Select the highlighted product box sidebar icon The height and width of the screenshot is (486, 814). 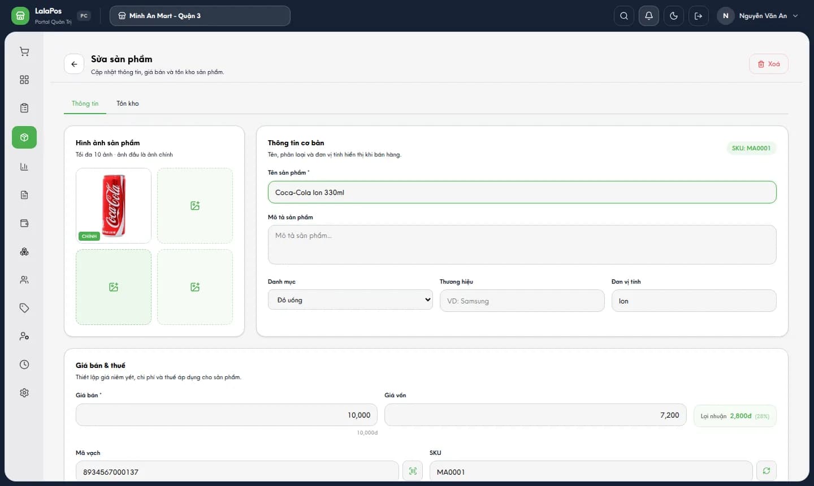[24, 137]
